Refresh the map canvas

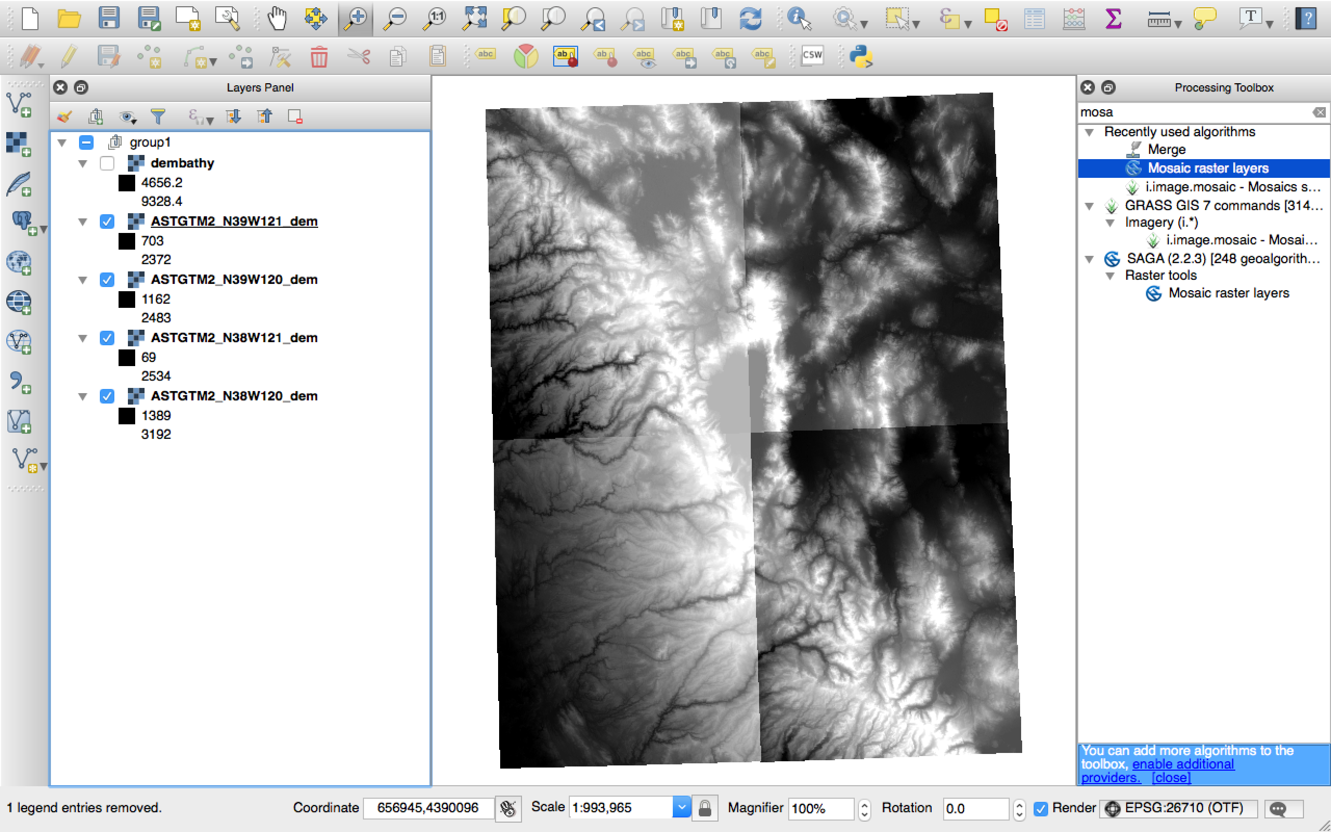750,19
